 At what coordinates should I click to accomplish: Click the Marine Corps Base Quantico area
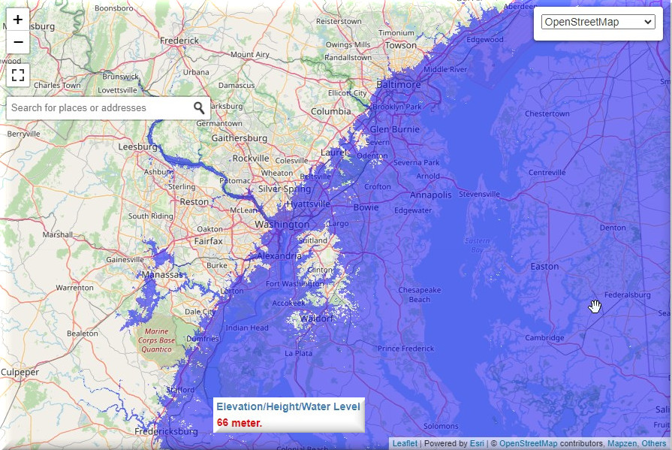click(x=157, y=340)
